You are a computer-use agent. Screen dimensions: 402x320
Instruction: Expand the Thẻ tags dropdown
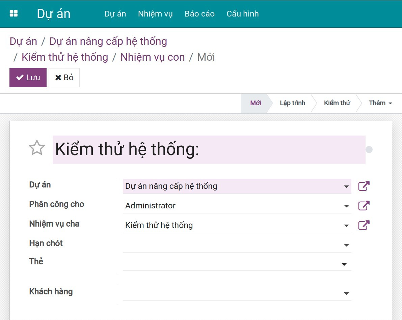(x=344, y=264)
